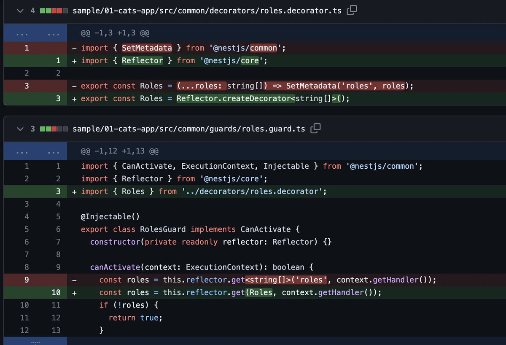Screen dimensions: 506x345
Task: Copy roles.decorator.ts file path
Action: (352, 11)
